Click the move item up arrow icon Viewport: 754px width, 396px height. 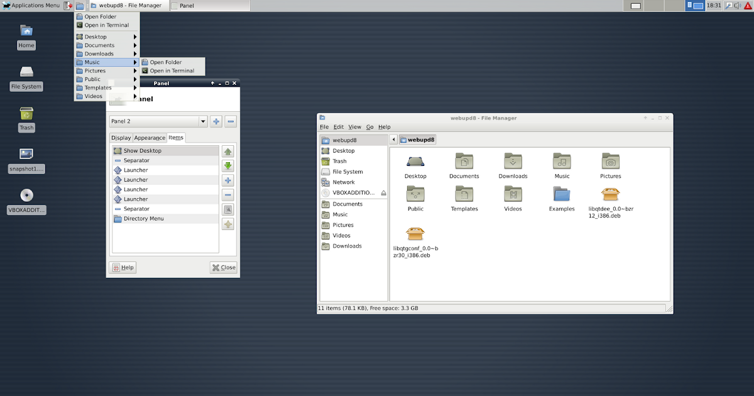click(228, 151)
